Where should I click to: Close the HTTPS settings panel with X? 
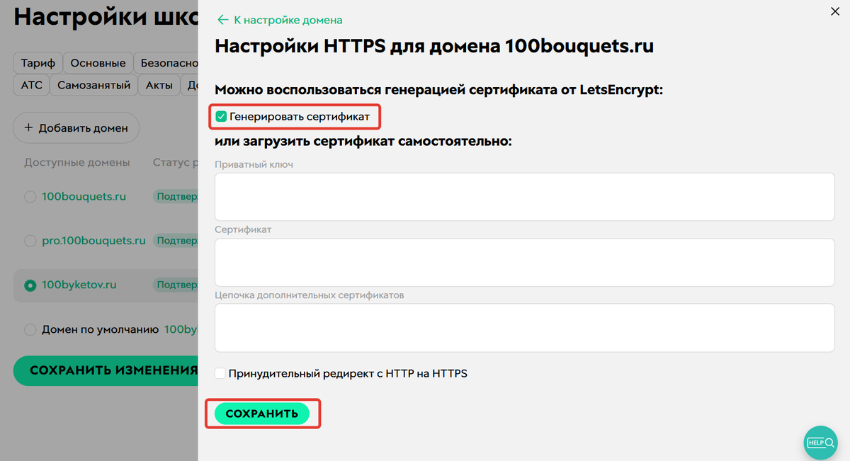834,11
